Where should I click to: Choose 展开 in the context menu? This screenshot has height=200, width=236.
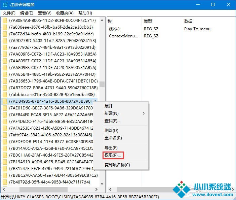[x=109, y=106]
